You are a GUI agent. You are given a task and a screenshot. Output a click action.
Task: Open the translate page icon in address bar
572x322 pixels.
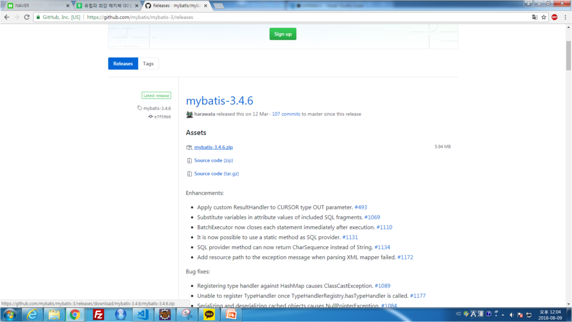tap(535, 17)
